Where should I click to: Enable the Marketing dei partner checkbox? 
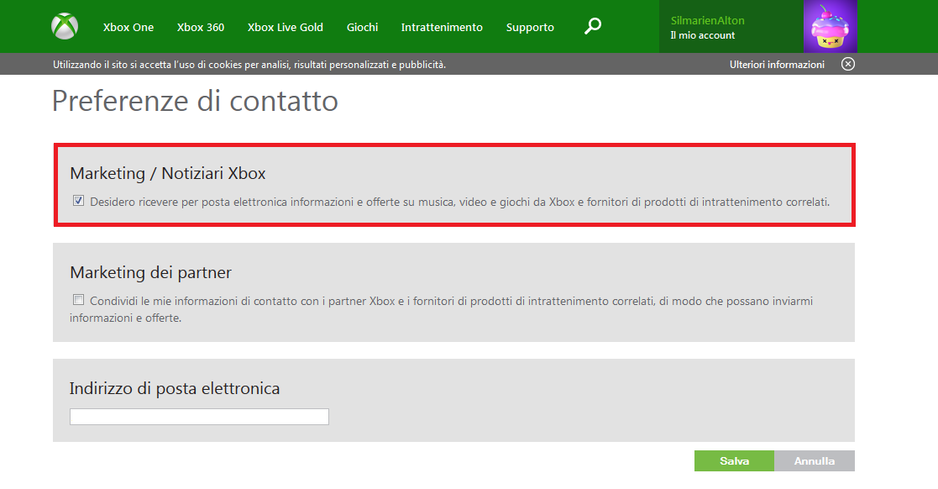click(x=79, y=300)
